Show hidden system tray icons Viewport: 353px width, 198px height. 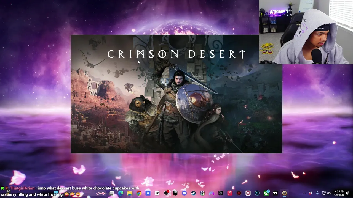tap(304, 193)
